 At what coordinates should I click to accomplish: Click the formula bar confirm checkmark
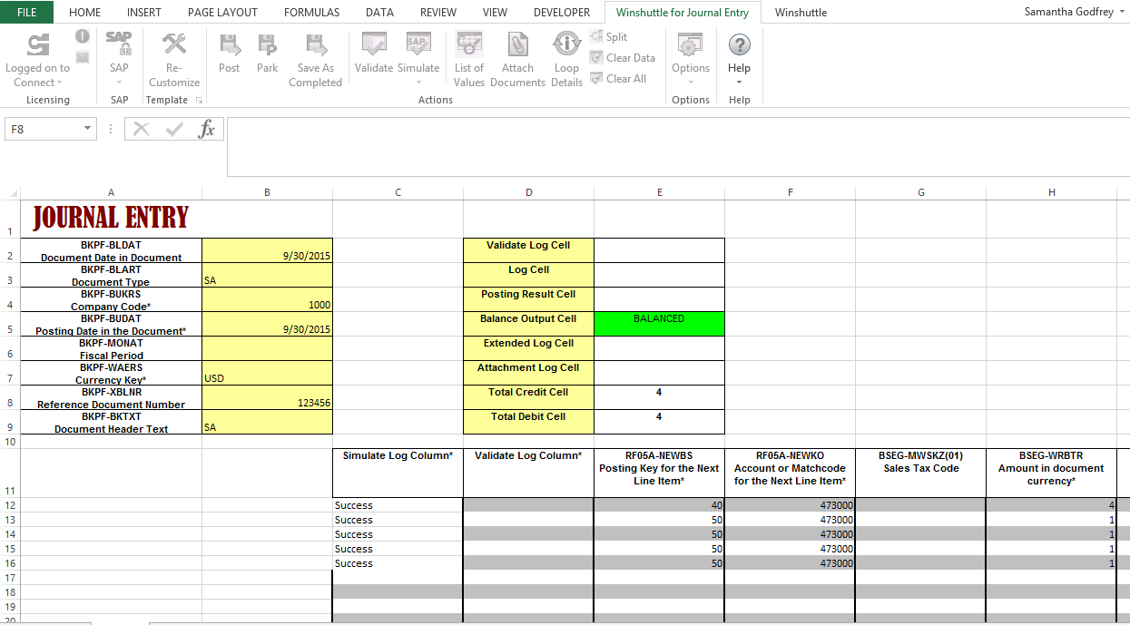point(174,129)
